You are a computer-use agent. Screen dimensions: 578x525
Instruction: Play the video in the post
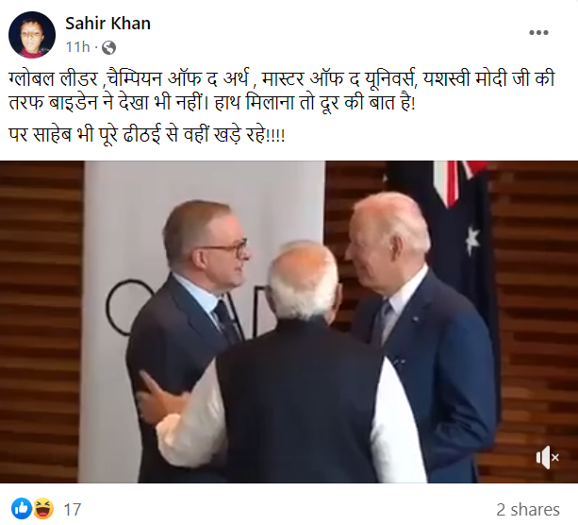point(289,322)
